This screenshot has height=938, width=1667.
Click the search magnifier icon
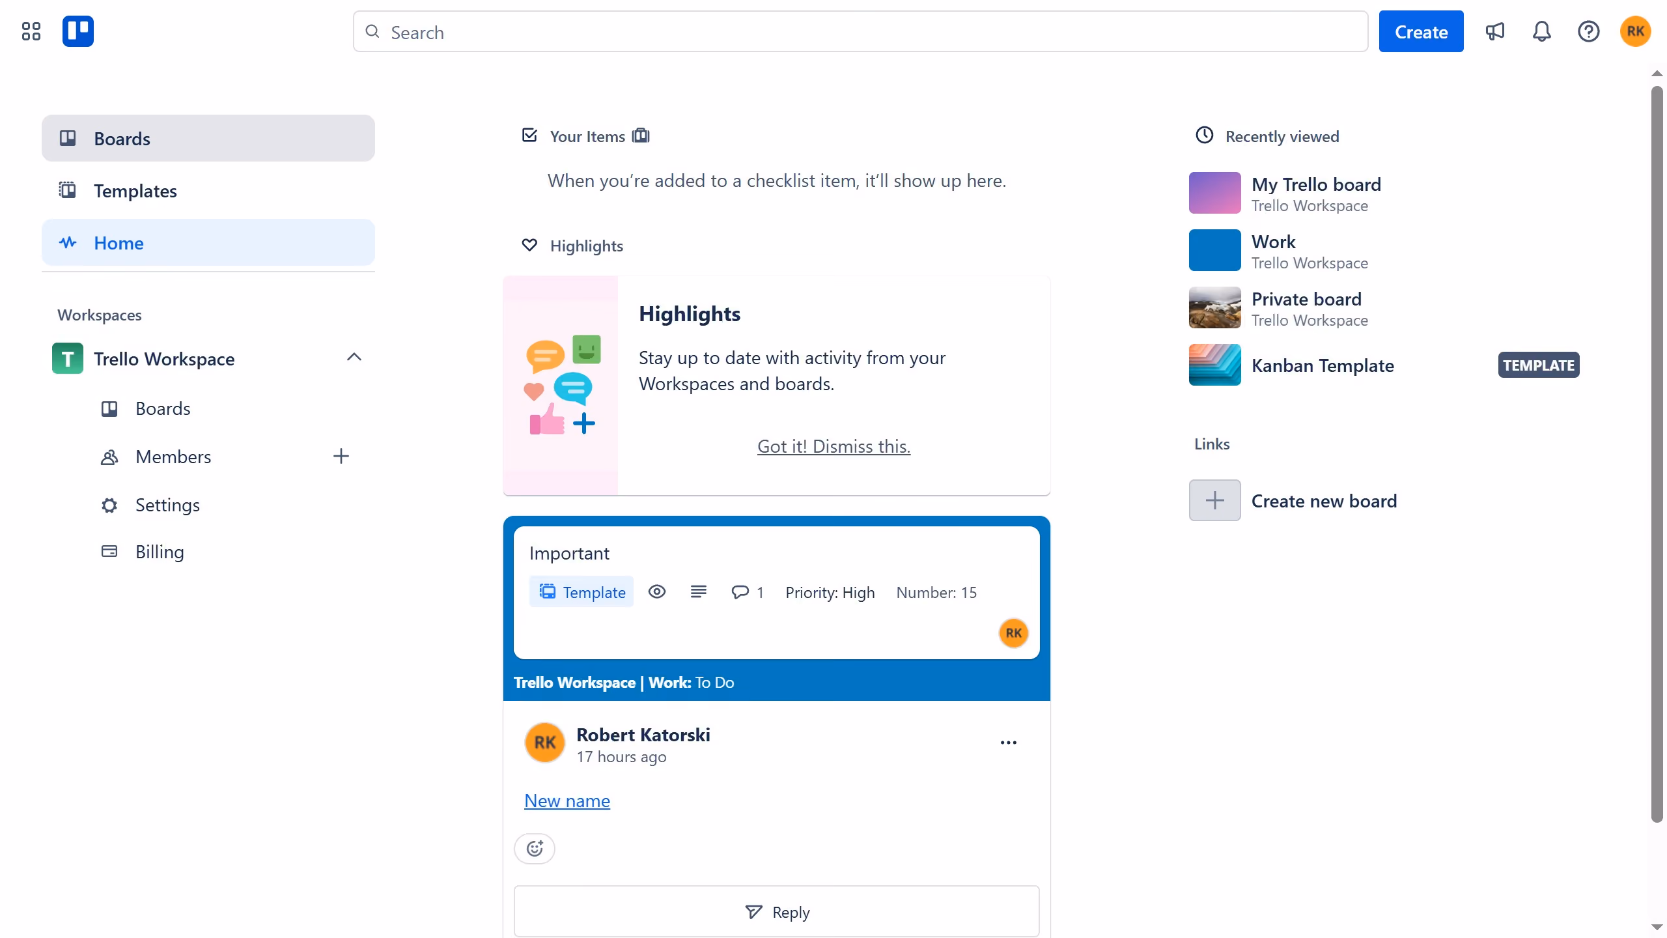pyautogui.click(x=372, y=31)
